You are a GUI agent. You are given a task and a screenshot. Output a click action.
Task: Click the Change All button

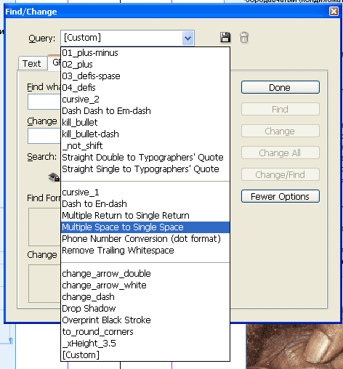point(281,153)
